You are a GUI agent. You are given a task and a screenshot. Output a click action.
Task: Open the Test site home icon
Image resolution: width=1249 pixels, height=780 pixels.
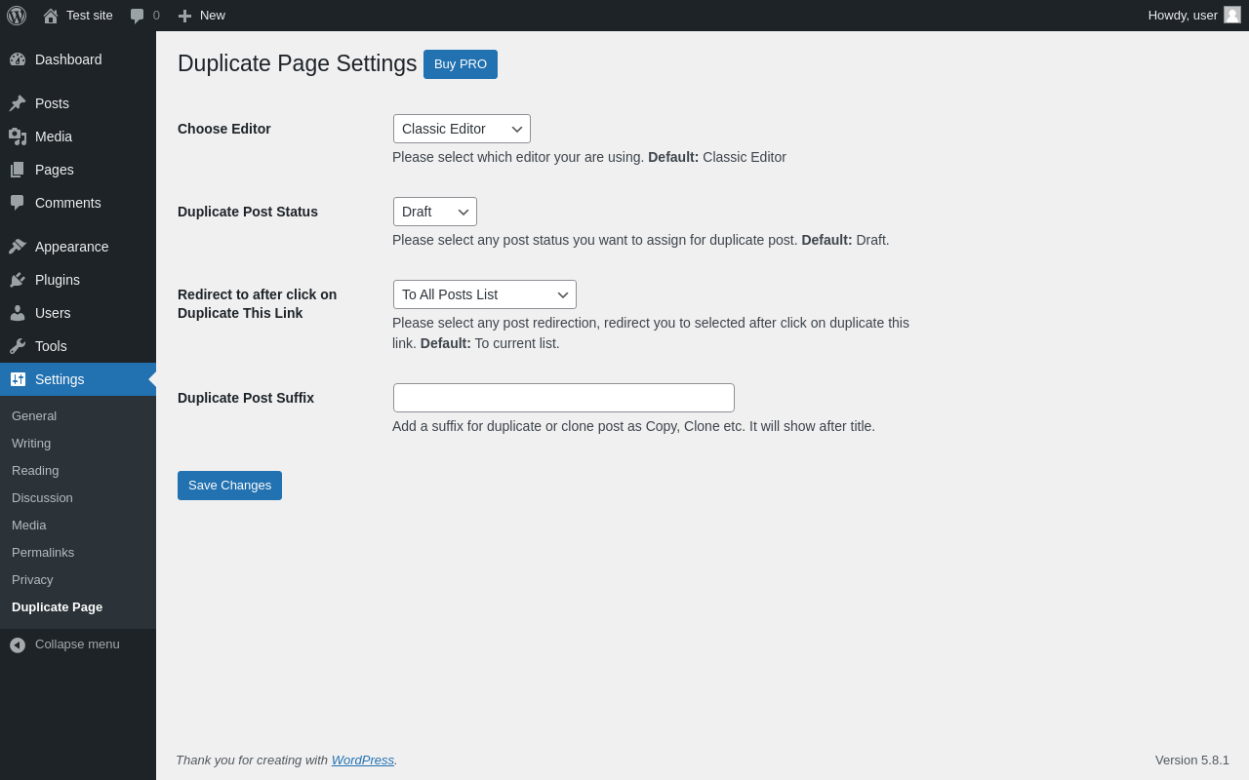51,16
